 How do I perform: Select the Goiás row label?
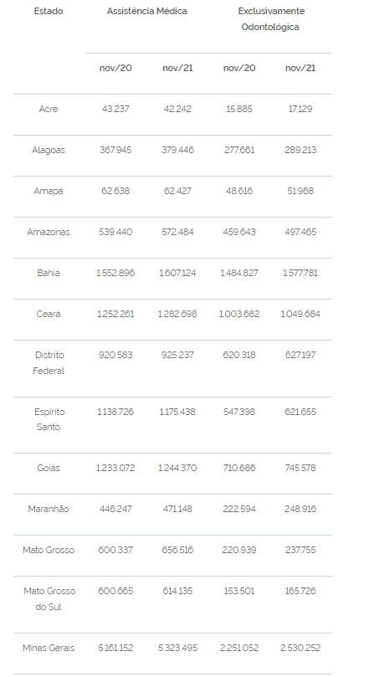click(49, 468)
